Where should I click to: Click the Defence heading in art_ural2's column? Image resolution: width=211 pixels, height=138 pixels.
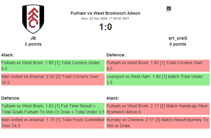(x=116, y=55)
